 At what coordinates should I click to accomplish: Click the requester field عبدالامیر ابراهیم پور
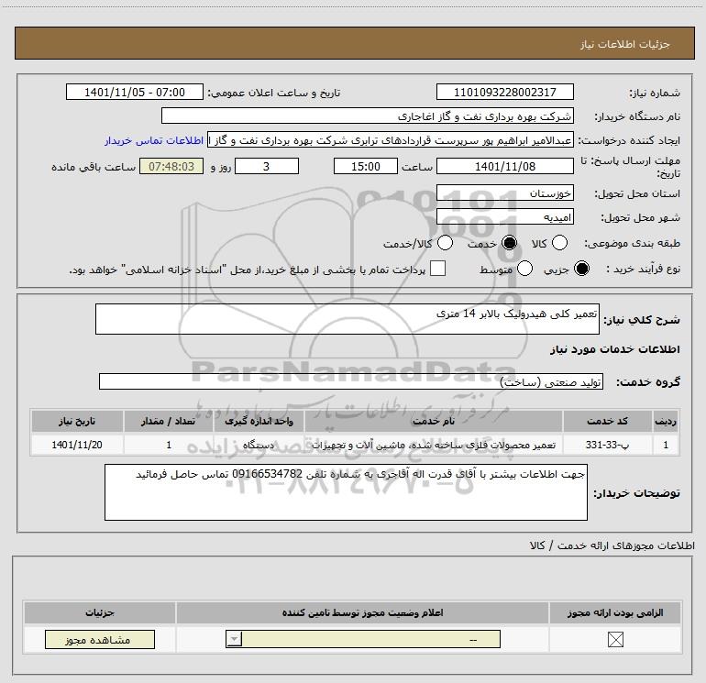pos(391,140)
